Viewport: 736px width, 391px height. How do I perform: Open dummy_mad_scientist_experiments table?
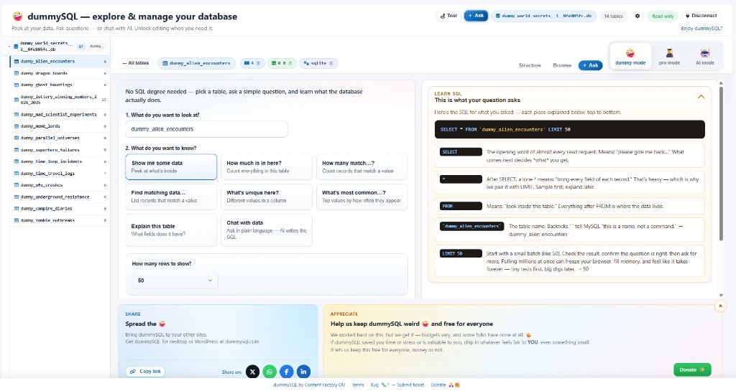click(60, 115)
